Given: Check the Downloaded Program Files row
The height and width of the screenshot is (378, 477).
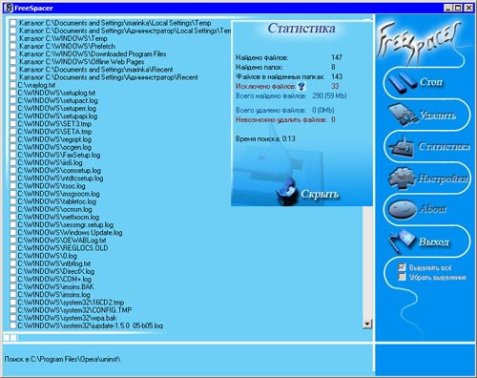Looking at the screenshot, I should pos(13,54).
